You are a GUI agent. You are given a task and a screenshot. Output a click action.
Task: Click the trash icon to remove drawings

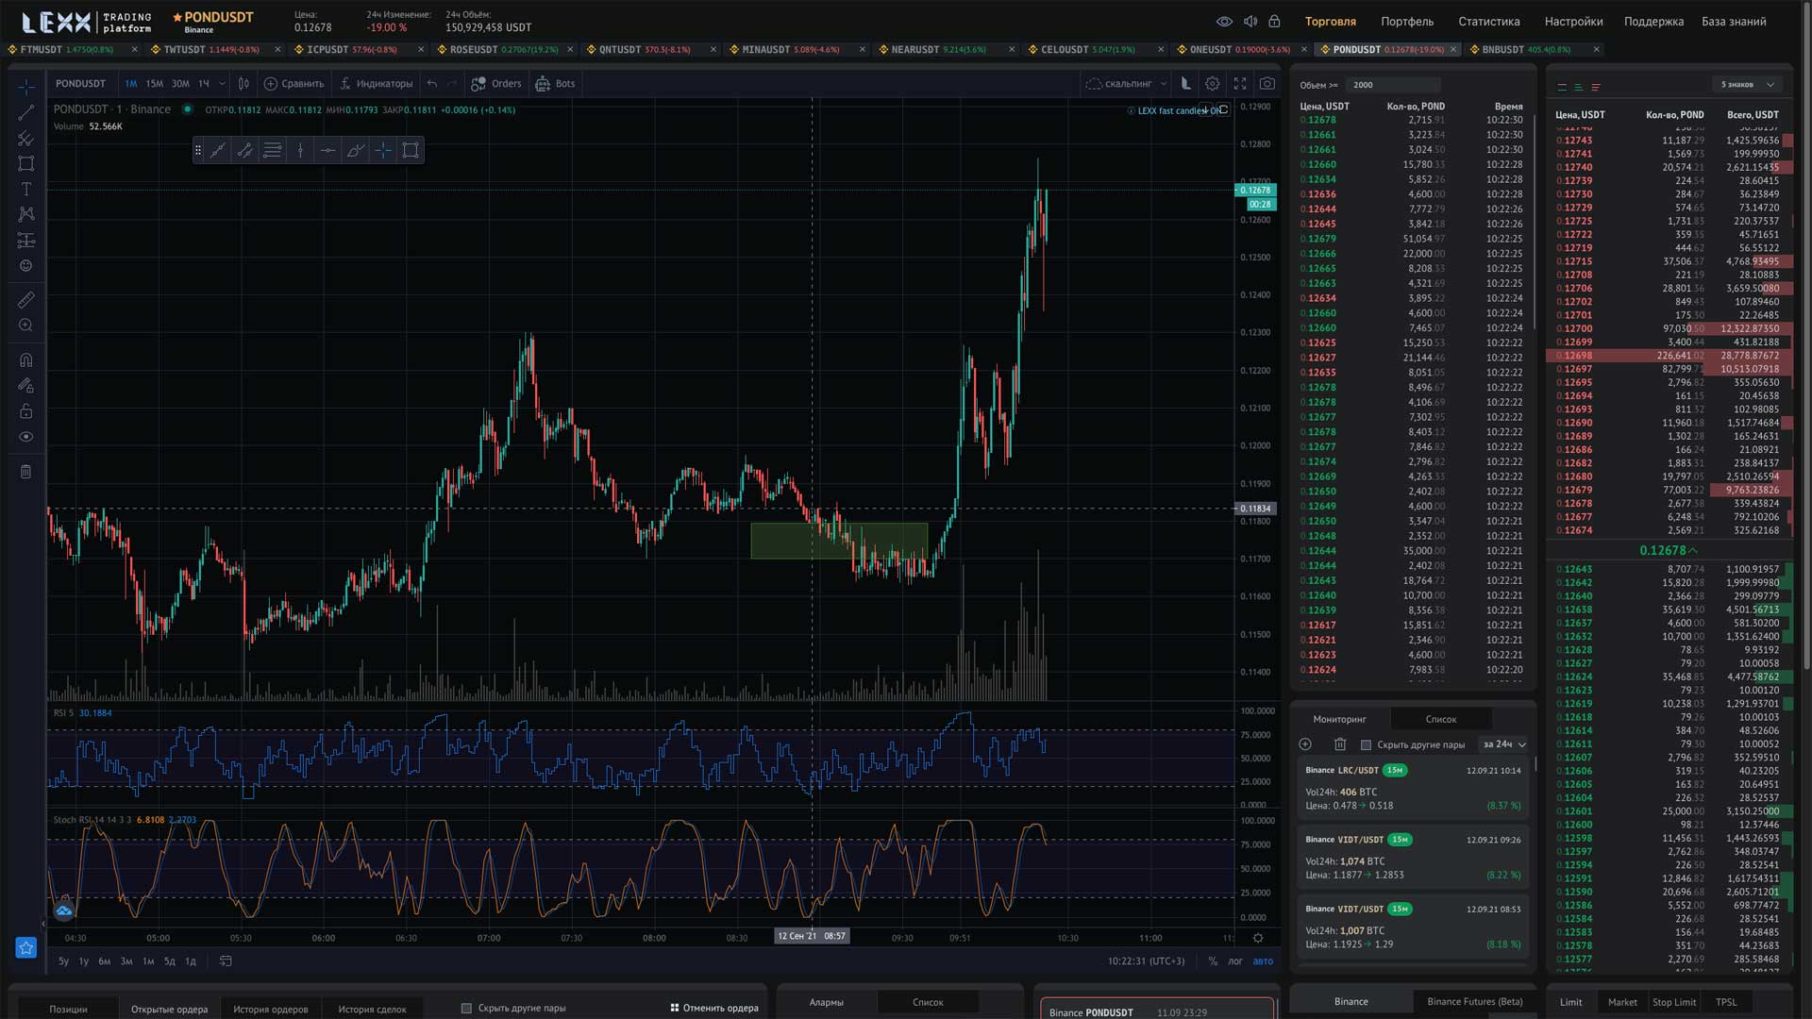[x=26, y=472]
